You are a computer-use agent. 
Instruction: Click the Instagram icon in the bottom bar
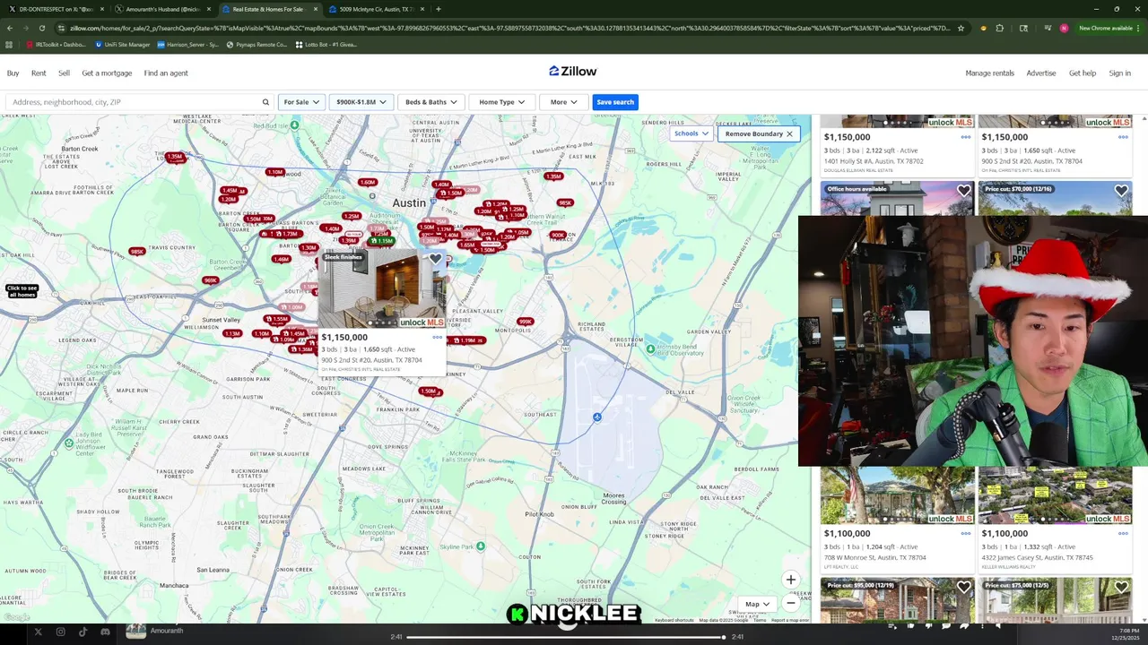[x=60, y=632]
